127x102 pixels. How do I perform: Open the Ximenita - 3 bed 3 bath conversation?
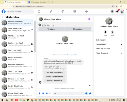pyautogui.click(x=17, y=80)
